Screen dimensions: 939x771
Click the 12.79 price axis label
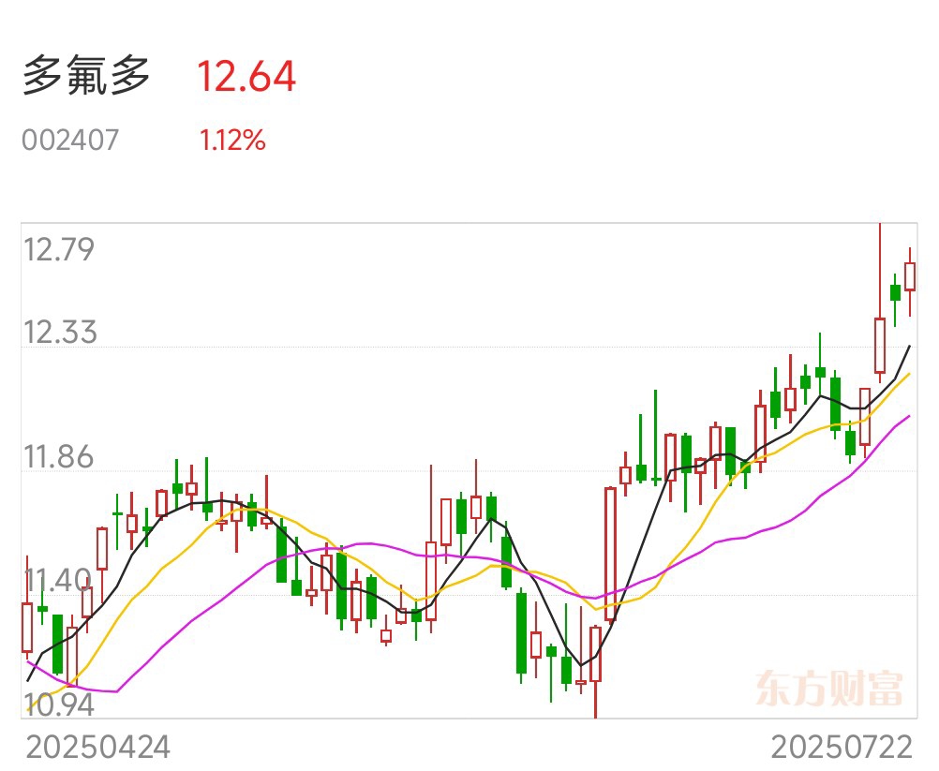coord(59,249)
